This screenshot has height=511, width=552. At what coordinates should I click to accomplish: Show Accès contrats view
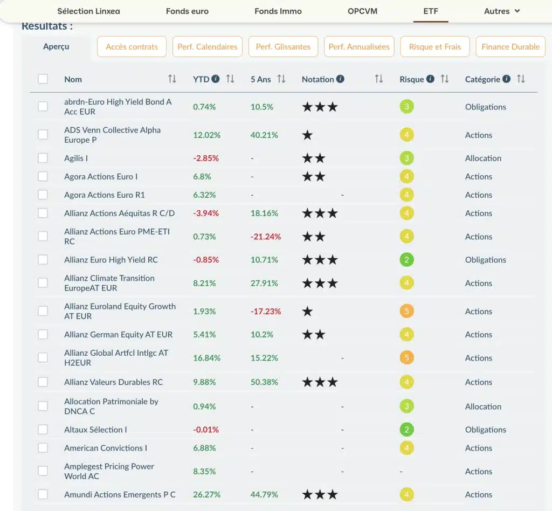(132, 46)
